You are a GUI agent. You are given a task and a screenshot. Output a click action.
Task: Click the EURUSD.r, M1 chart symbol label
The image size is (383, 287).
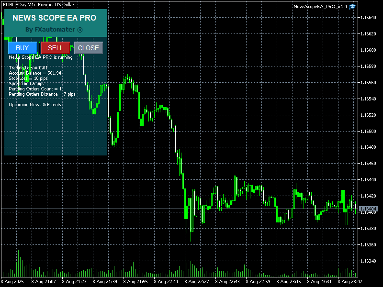coord(38,4)
